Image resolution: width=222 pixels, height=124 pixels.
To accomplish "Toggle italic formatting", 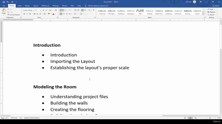I will click(27, 14).
